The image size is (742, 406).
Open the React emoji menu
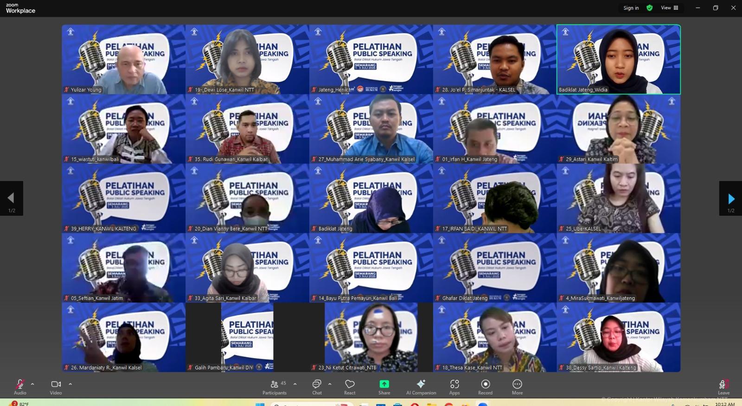coord(350,387)
